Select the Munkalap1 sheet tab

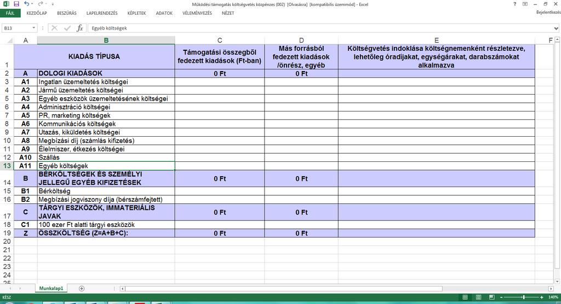51,288
